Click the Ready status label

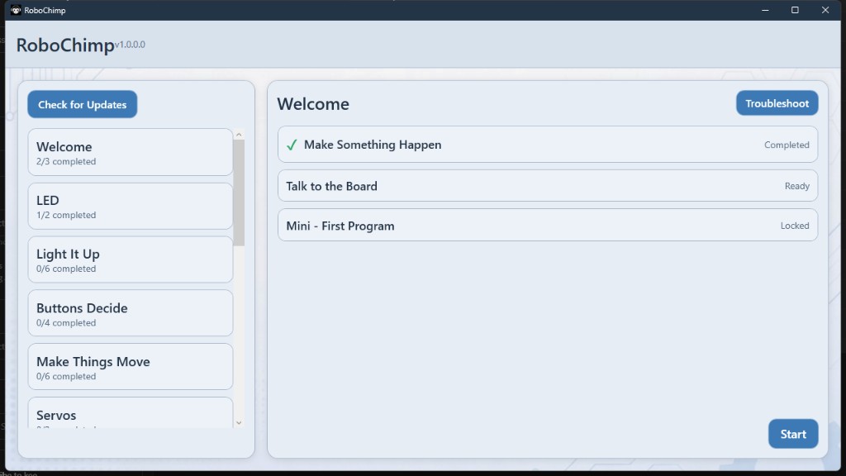click(797, 186)
